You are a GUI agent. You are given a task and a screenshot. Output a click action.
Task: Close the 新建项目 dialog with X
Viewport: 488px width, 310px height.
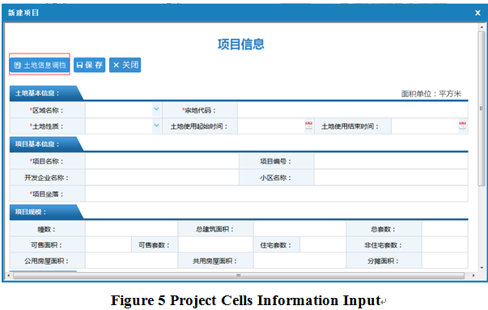click(x=477, y=13)
